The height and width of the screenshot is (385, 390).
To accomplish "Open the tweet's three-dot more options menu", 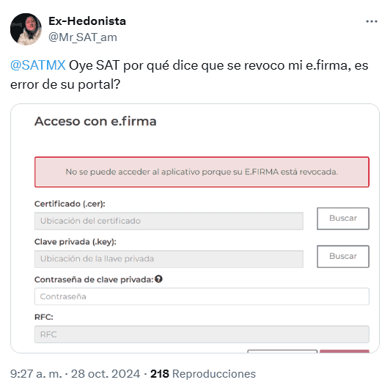I will pos(372,22).
